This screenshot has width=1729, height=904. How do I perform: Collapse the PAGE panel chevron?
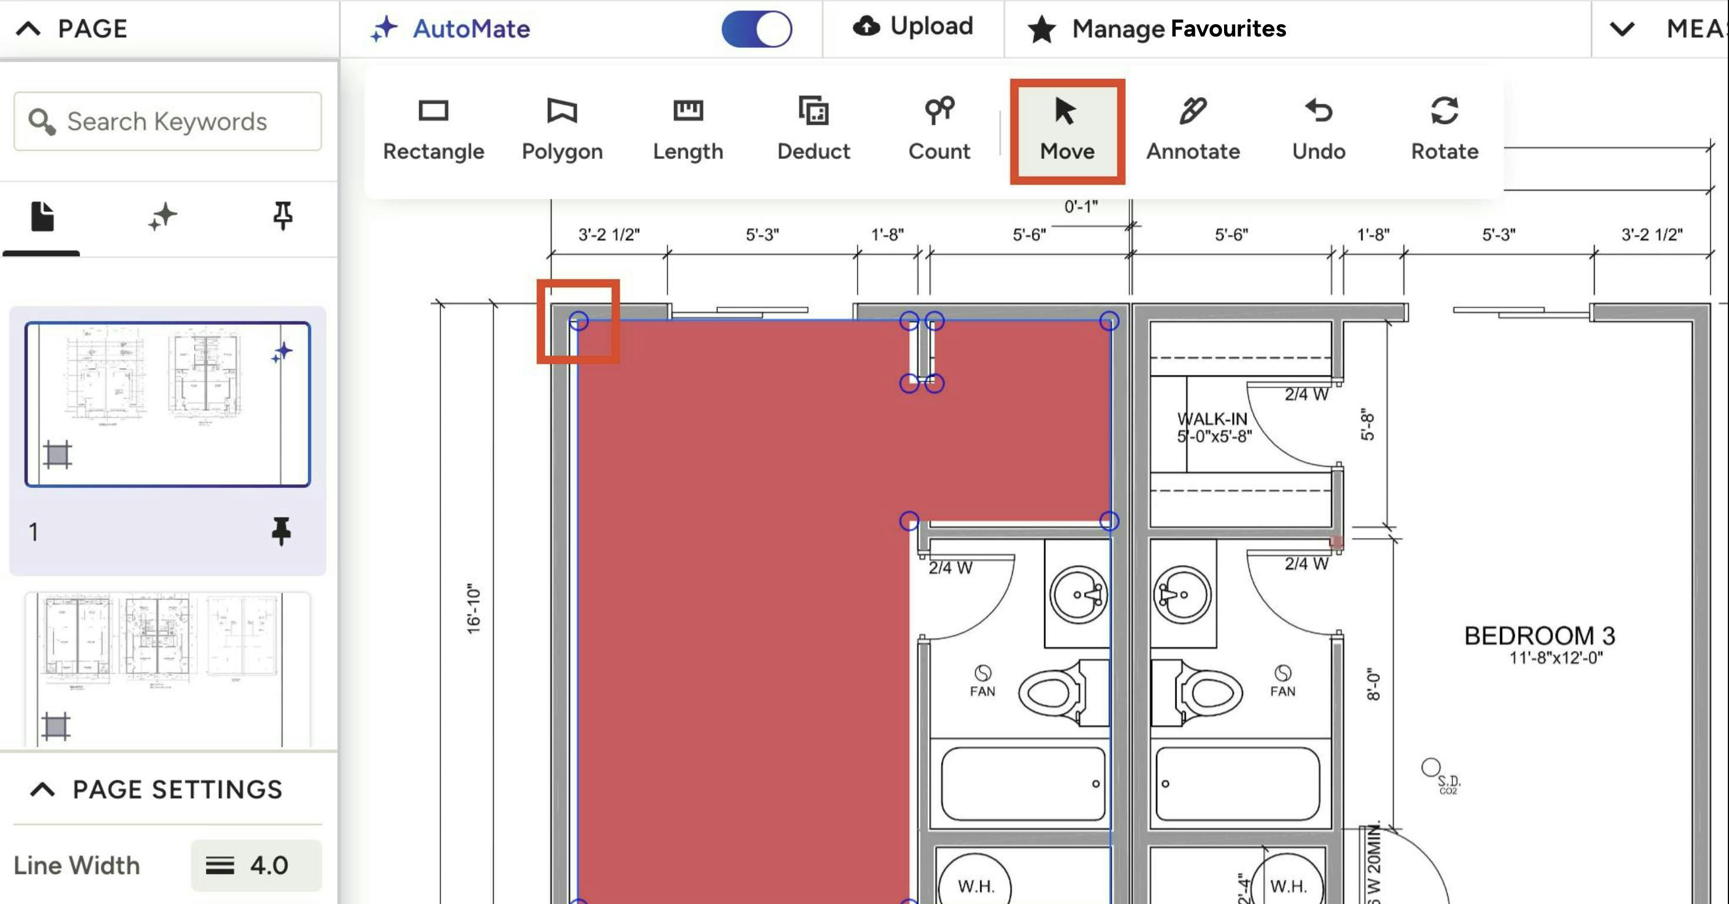(x=29, y=29)
